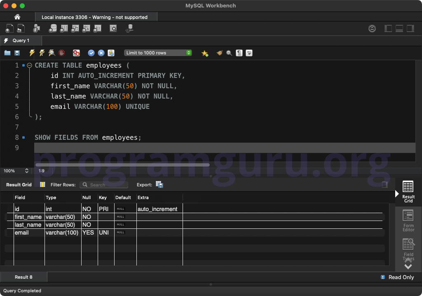The height and width of the screenshot is (296, 422).
Task: Select the email field cell
Action: 29,233
